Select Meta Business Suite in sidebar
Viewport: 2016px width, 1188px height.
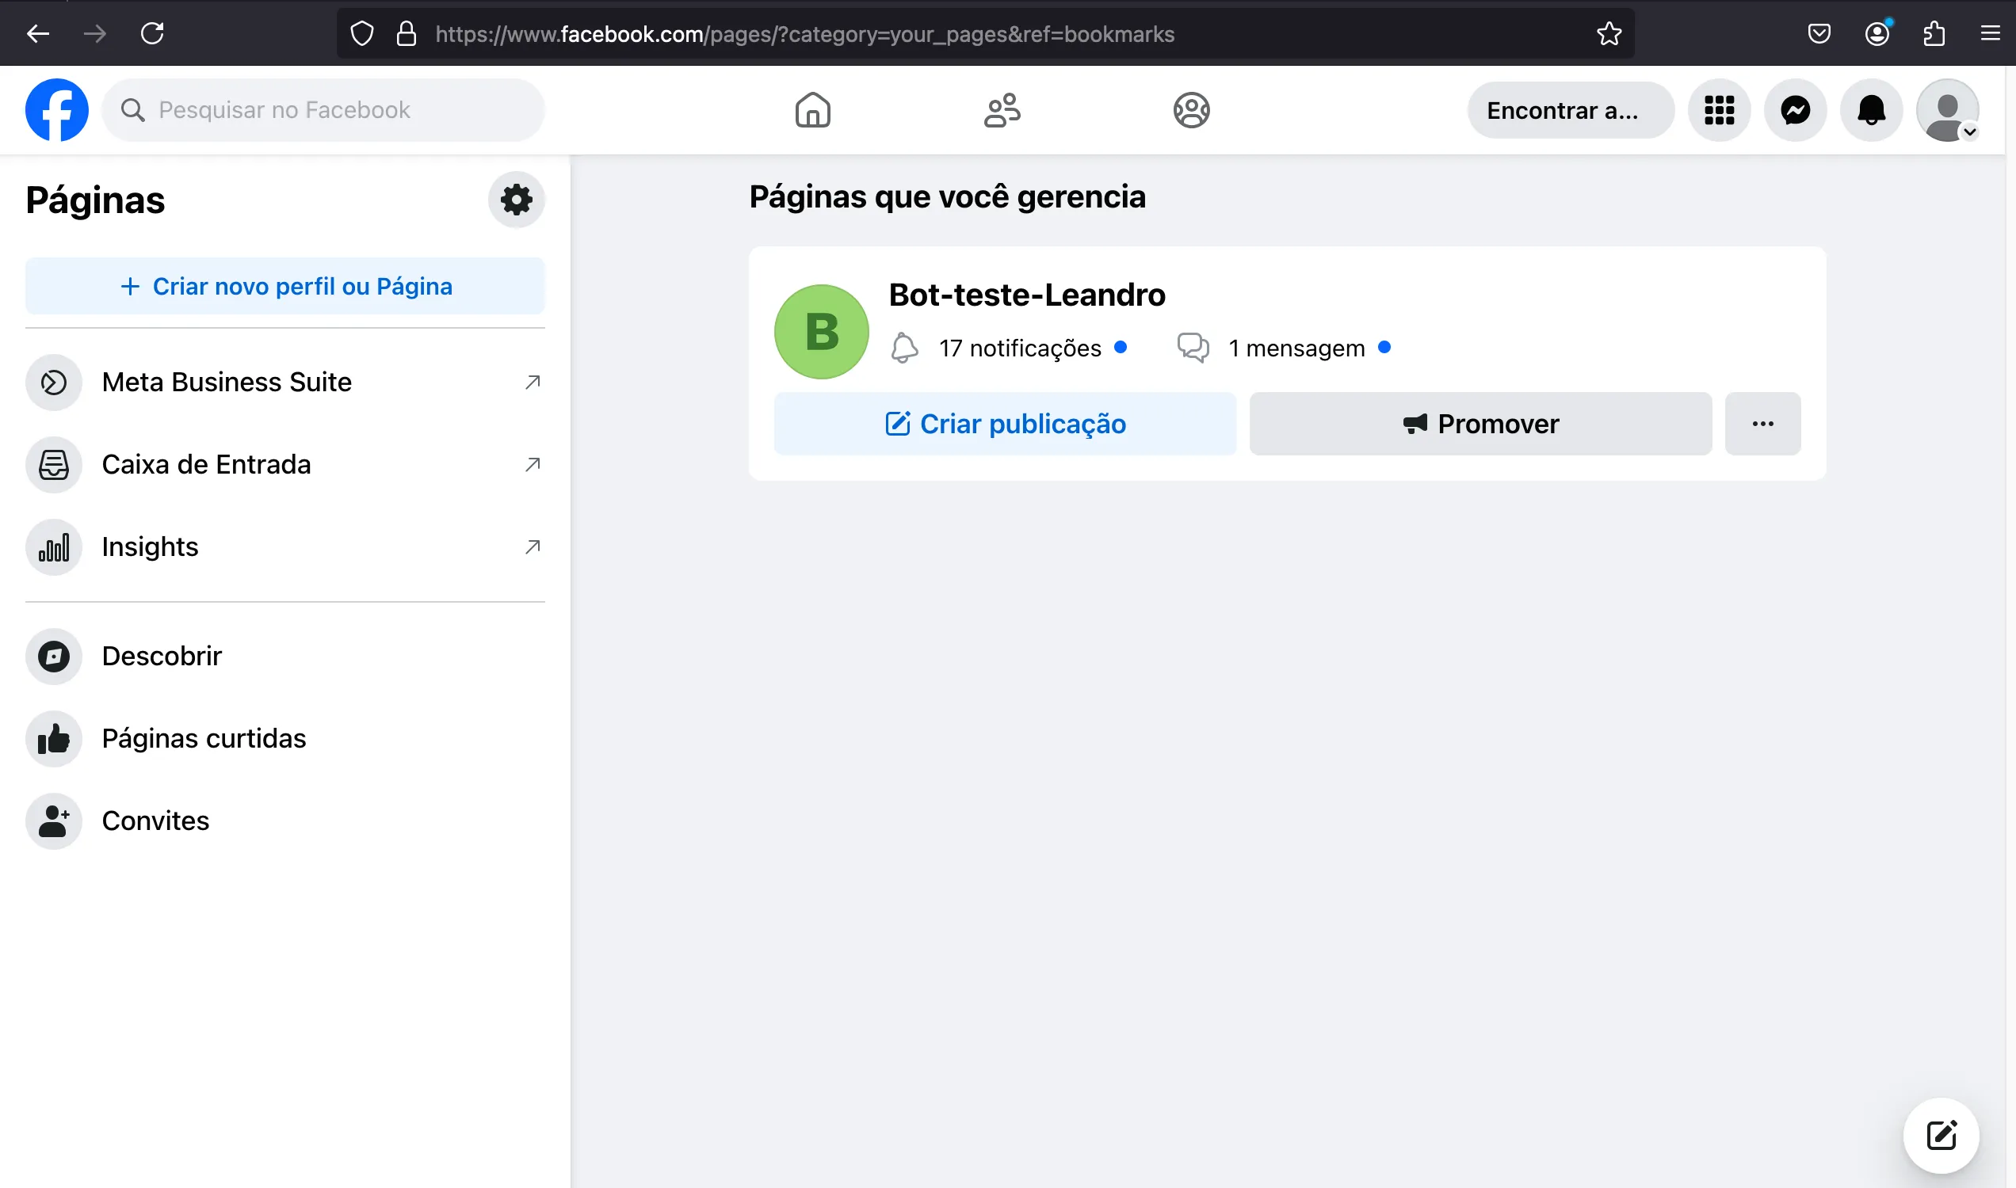coord(285,382)
